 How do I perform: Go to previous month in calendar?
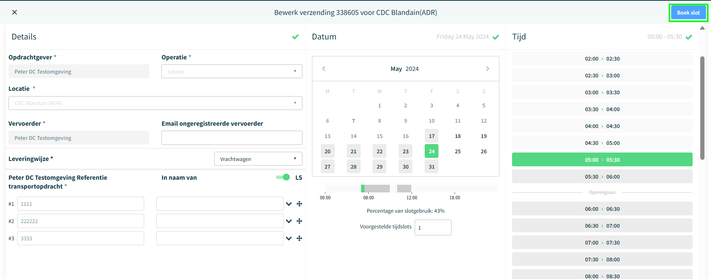(324, 69)
